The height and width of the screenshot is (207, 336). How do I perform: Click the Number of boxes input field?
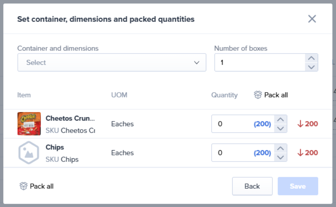coord(259,63)
